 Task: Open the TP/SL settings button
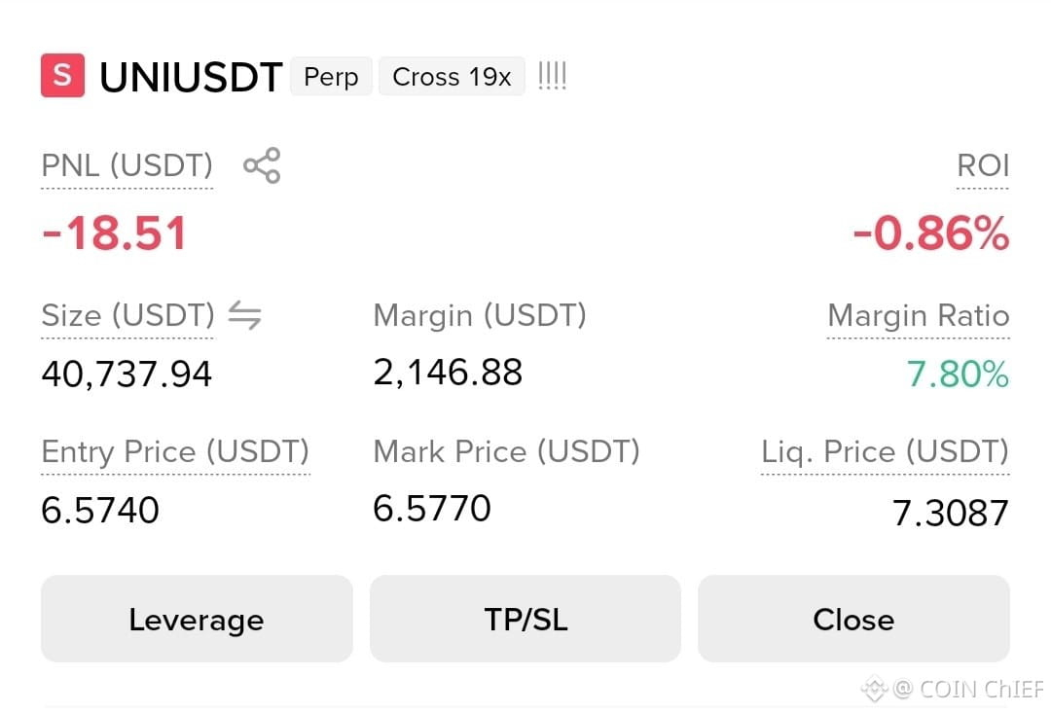tap(525, 620)
